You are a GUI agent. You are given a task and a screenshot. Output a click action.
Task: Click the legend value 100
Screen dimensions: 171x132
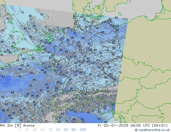83,130
